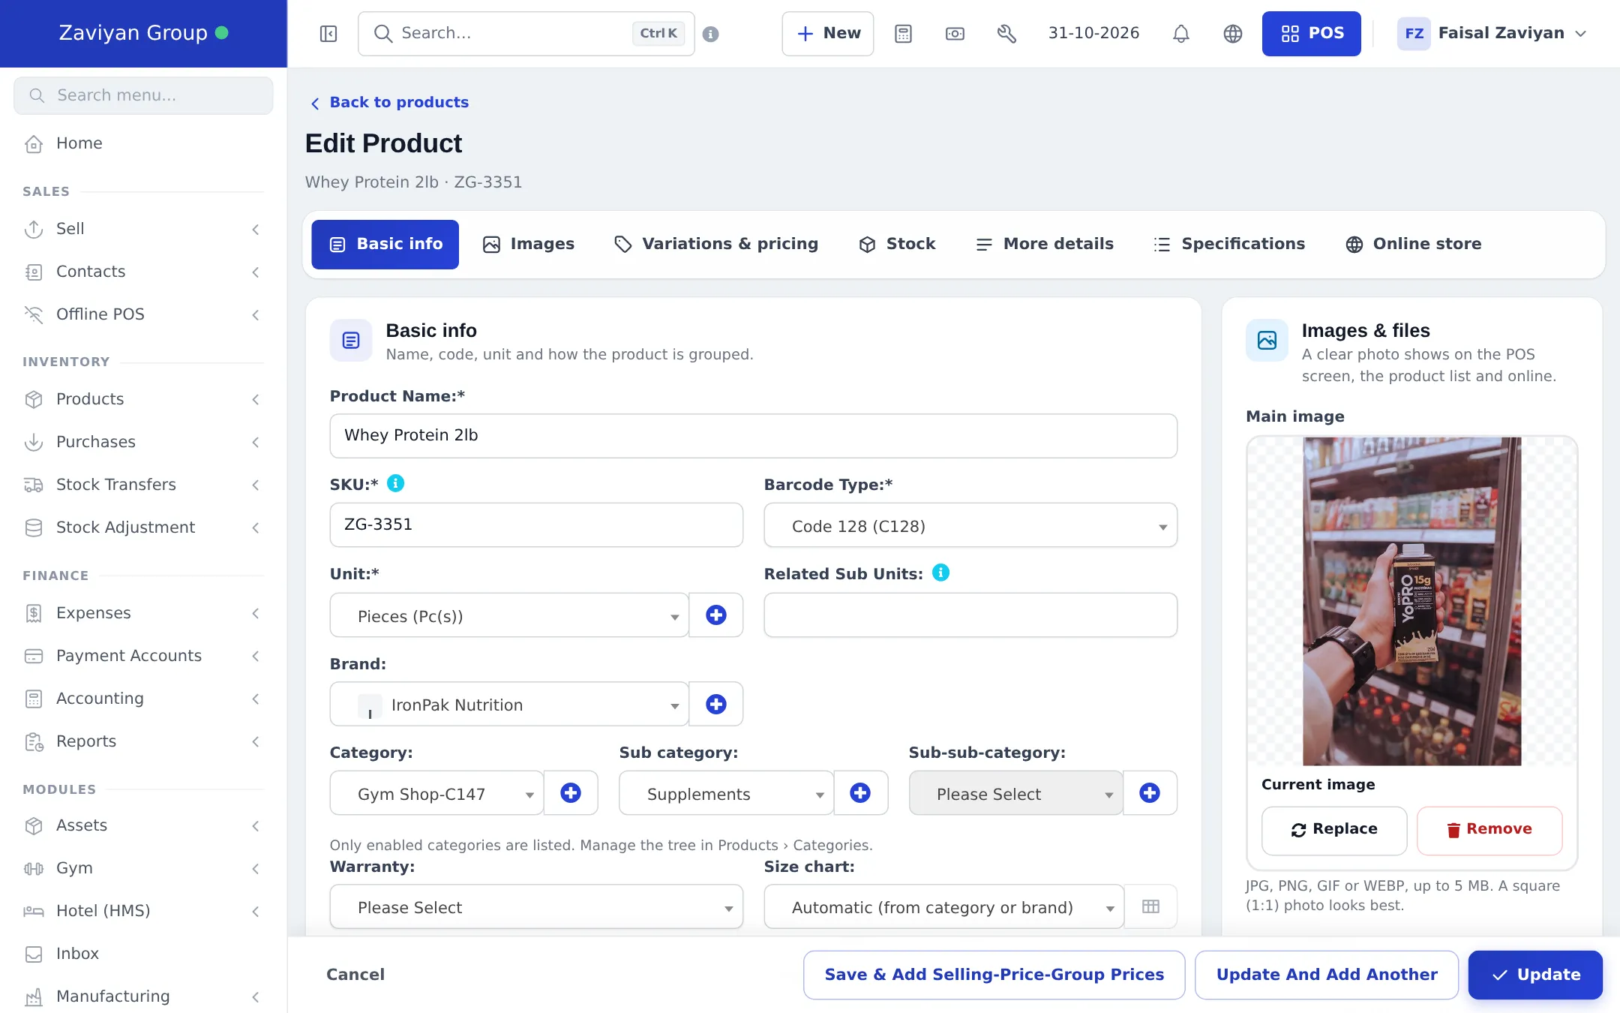This screenshot has width=1620, height=1013.
Task: Open Inbox in the sidebar
Action: pyautogui.click(x=143, y=954)
